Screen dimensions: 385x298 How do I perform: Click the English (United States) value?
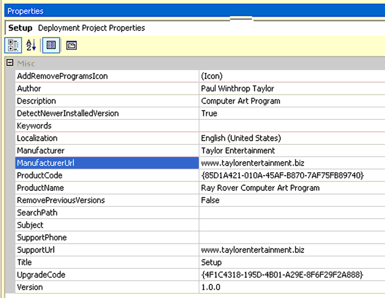(x=292, y=138)
